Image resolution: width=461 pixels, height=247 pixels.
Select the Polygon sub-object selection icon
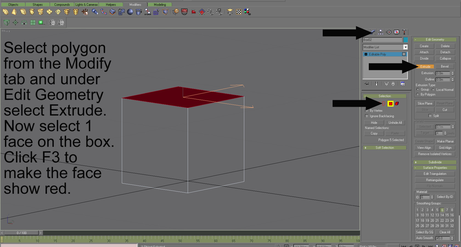390,104
